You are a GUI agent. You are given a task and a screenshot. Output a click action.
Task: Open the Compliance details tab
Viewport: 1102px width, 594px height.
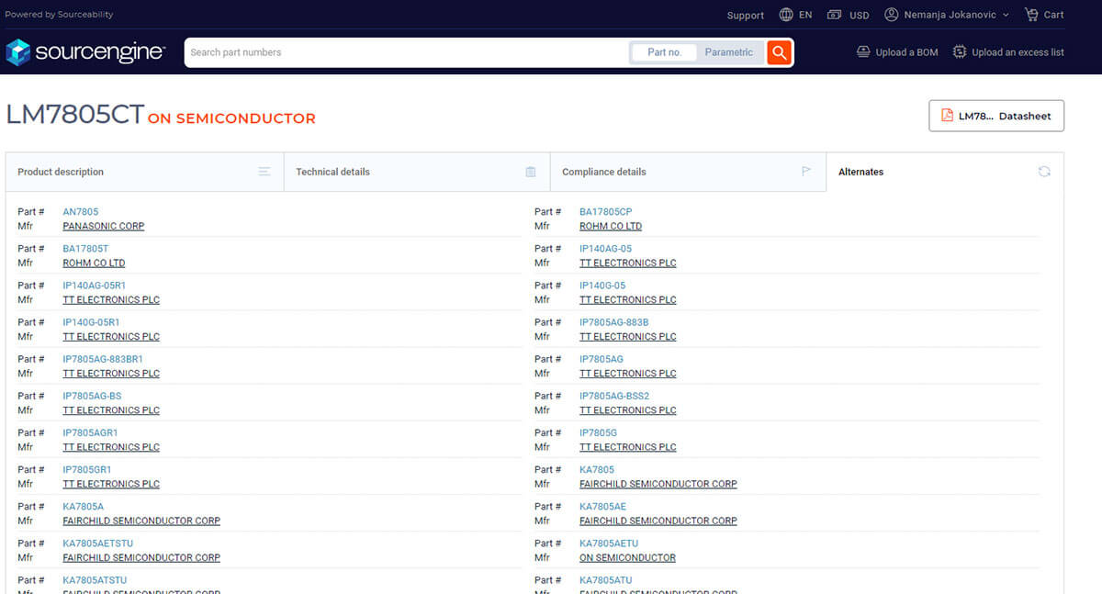pos(688,172)
